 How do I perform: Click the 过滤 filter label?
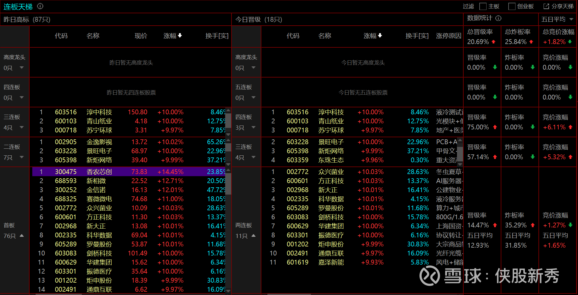point(468,6)
